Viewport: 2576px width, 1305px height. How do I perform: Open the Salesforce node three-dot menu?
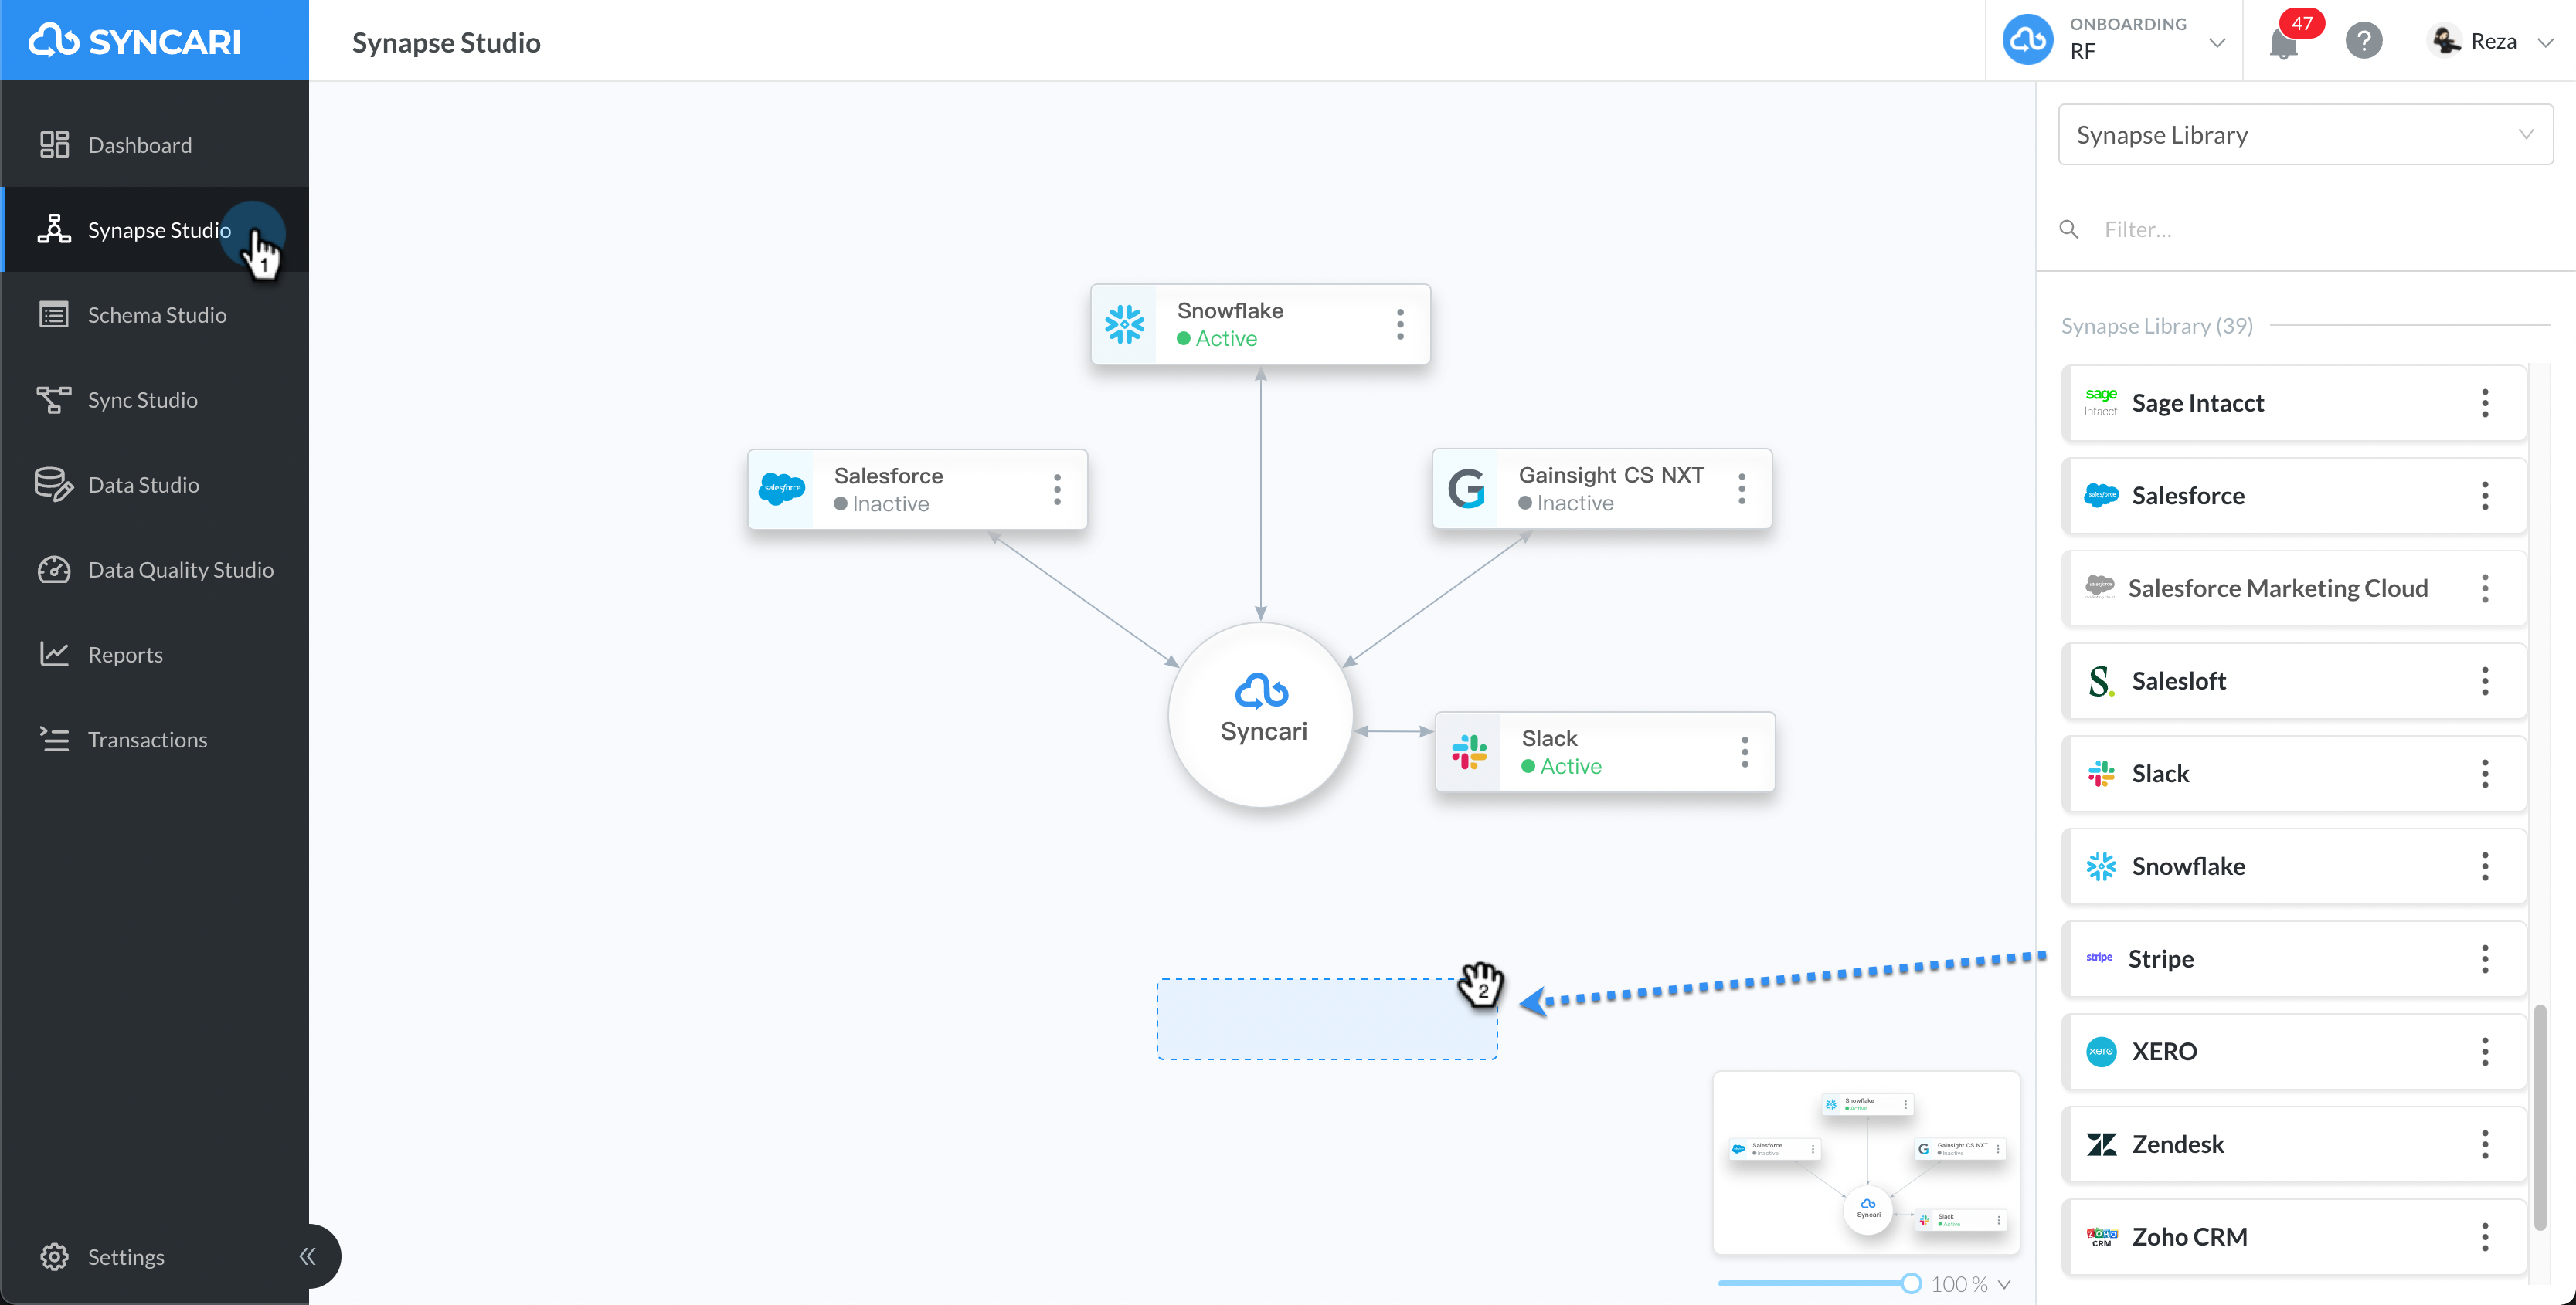pyautogui.click(x=1057, y=490)
